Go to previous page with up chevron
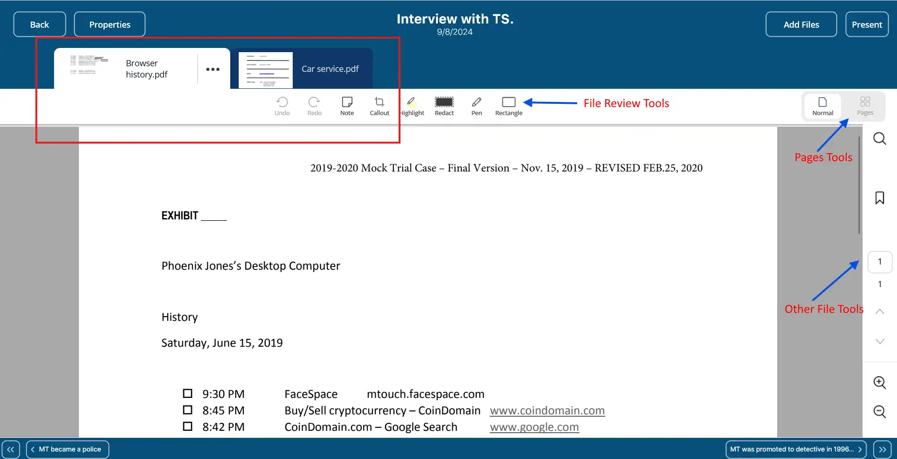Screen dimensions: 897x459 880,311
